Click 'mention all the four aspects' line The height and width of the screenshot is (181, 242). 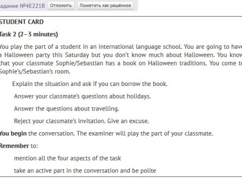68,158
